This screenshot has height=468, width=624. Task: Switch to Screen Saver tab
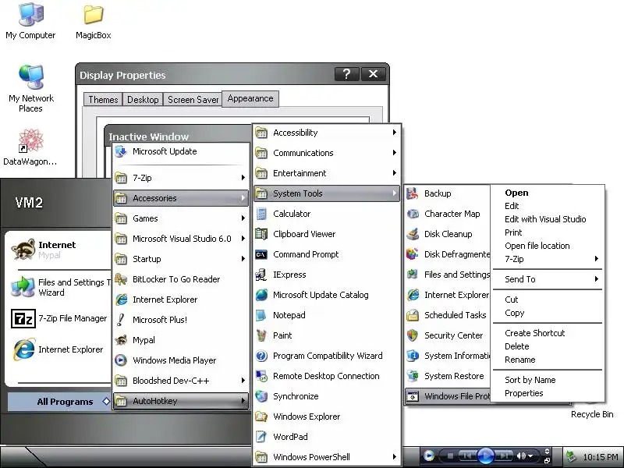tap(193, 100)
